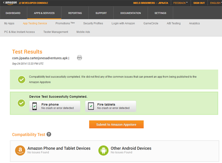The image size is (222, 163).
Task: Open PC & Mac Instant Access
Action: coord(19,32)
